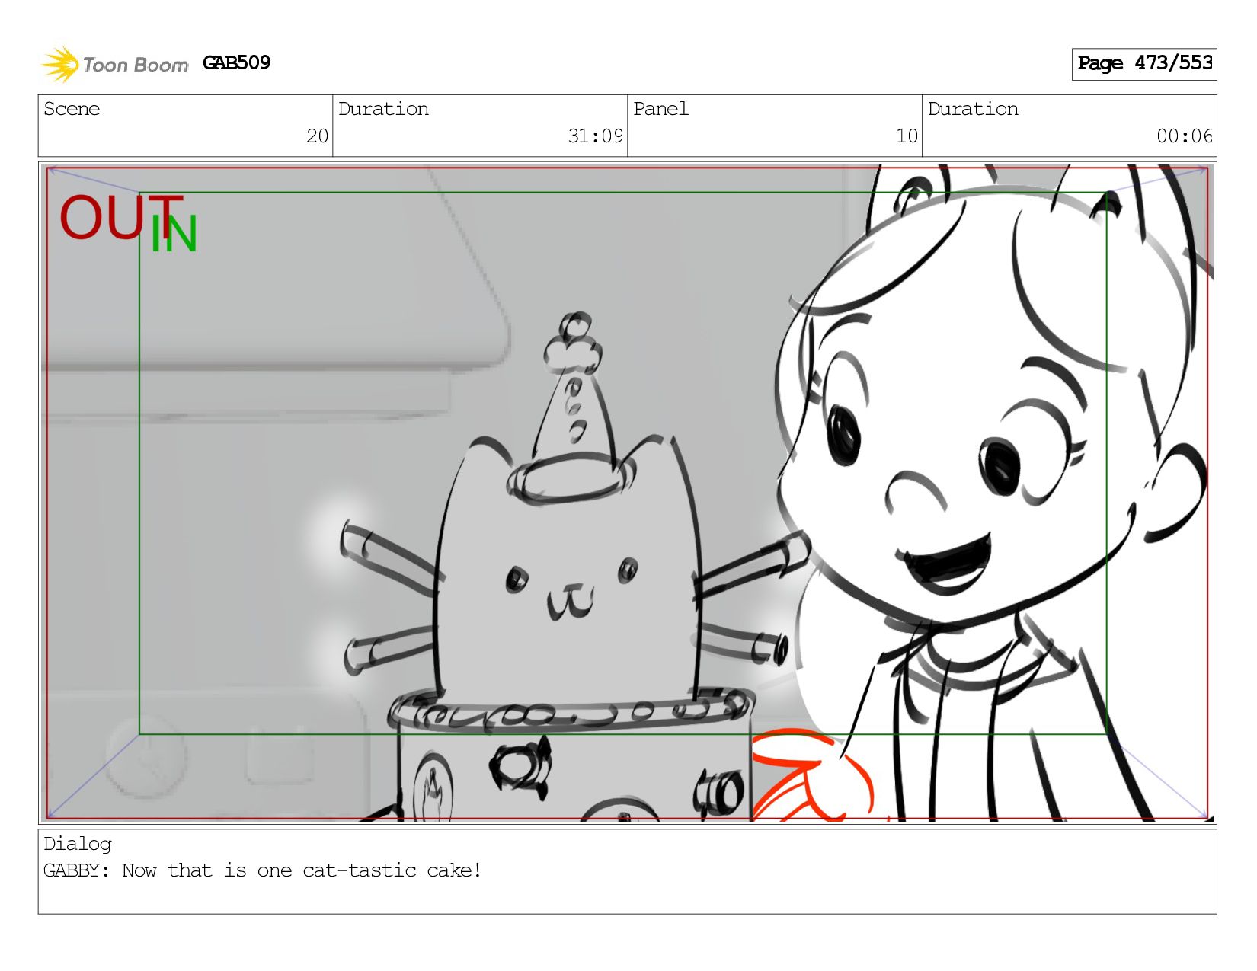1257x971 pixels.
Task: Click the panel duration value 00:06
Action: tap(1185, 136)
